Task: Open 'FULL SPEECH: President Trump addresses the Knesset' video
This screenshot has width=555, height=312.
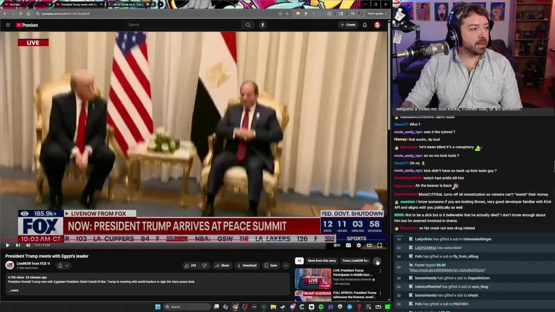Action: [x=354, y=295]
